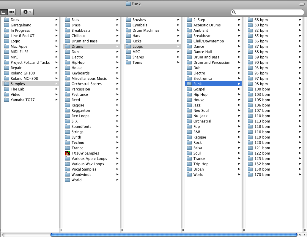Select the Drum Machines folder icon
Viewport: 307px width, 237px height.
[128, 31]
